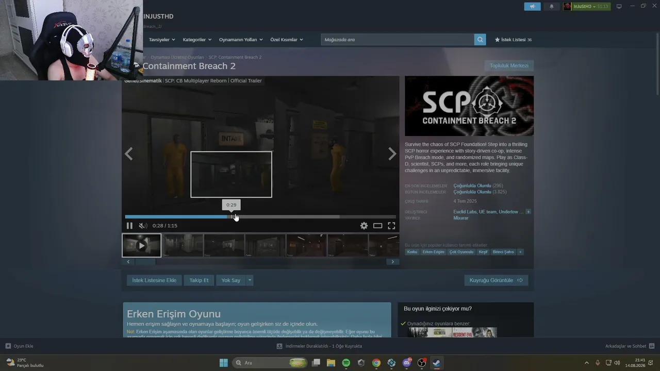Screen dimensions: 660x371
Task: Enter fullscreen for the trailer
Action: pyautogui.click(x=391, y=226)
